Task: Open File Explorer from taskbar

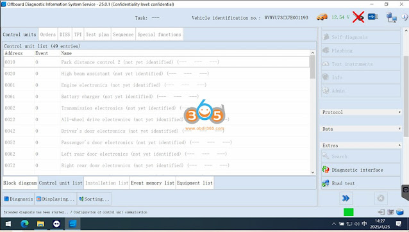Action: [40, 224]
